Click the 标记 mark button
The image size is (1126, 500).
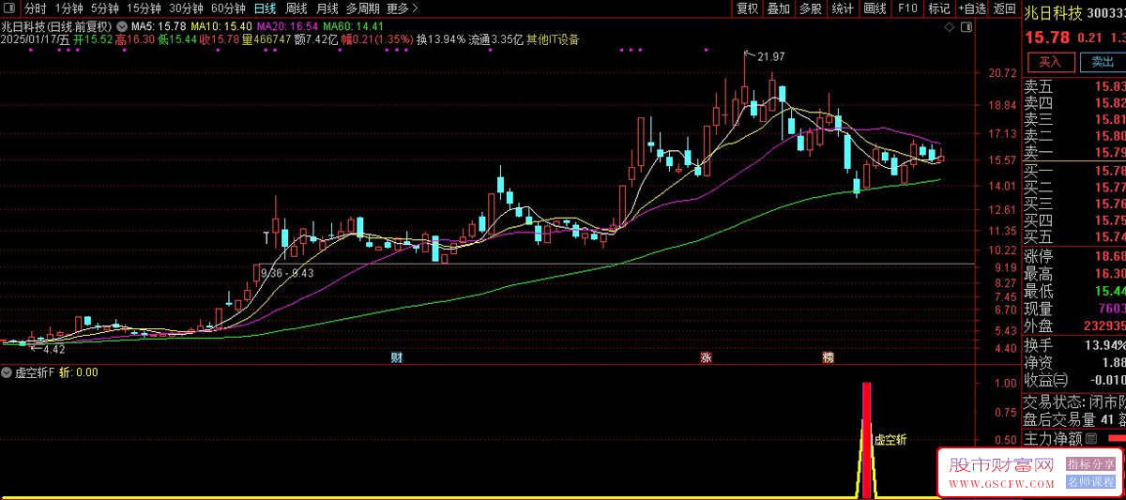coord(938,8)
